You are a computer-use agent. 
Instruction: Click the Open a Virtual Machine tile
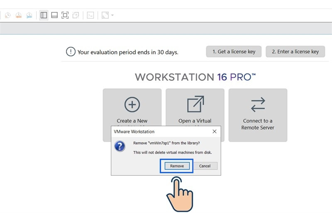click(x=195, y=108)
